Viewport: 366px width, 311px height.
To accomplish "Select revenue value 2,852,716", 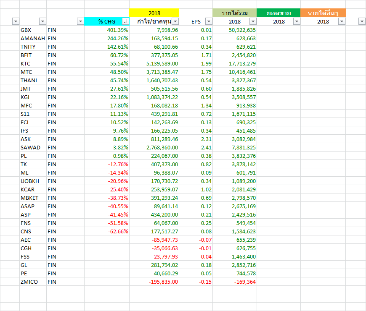I will pyautogui.click(x=235, y=265).
